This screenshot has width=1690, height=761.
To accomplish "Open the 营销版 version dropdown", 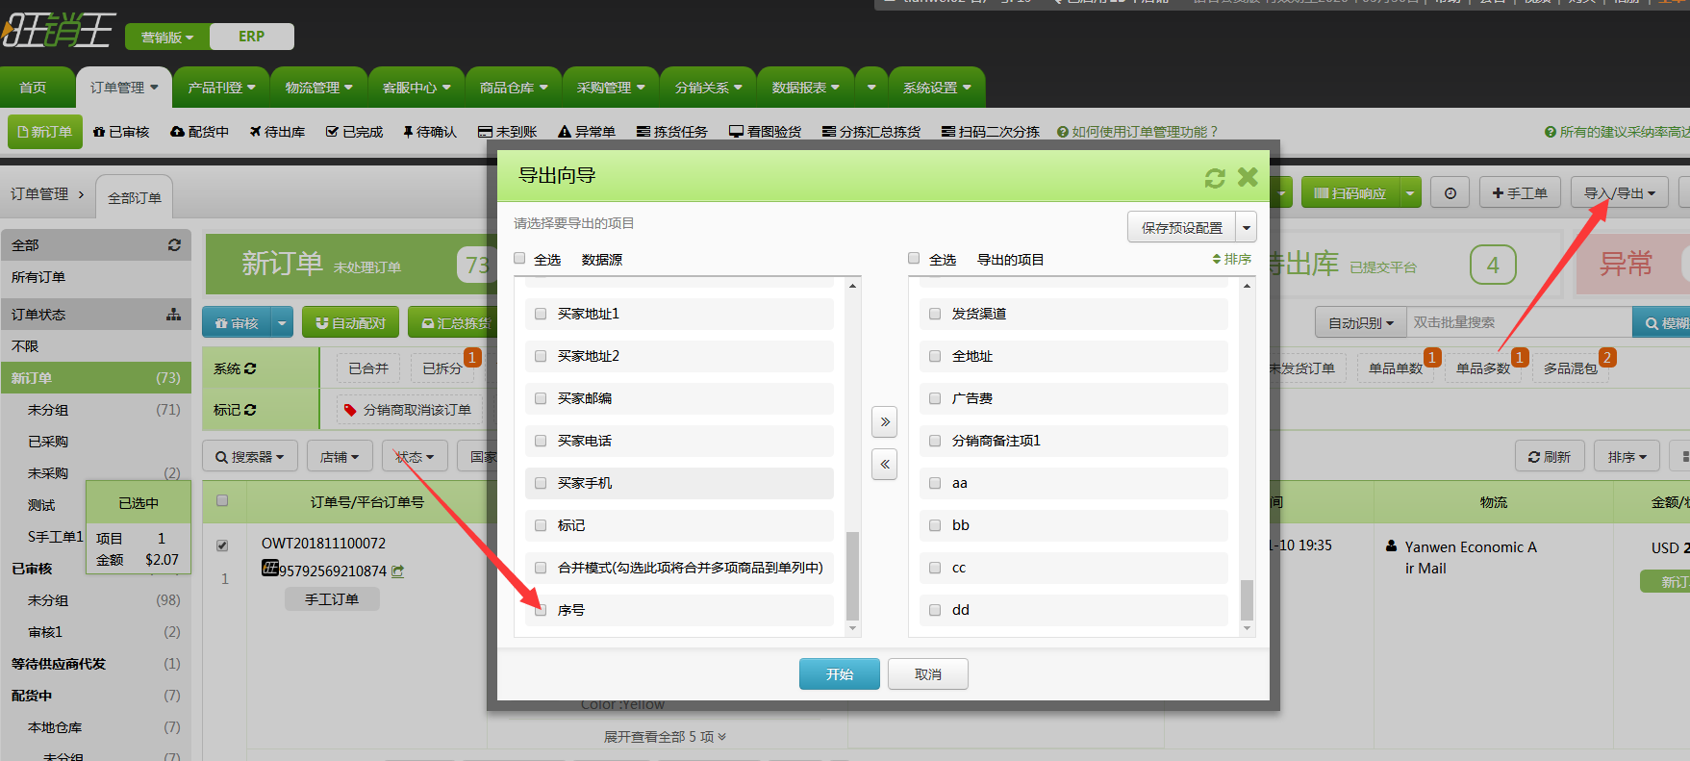I will tap(167, 37).
